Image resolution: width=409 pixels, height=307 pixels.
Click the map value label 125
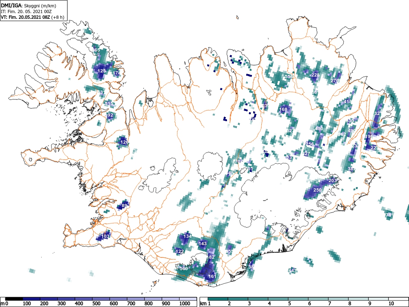point(101,71)
